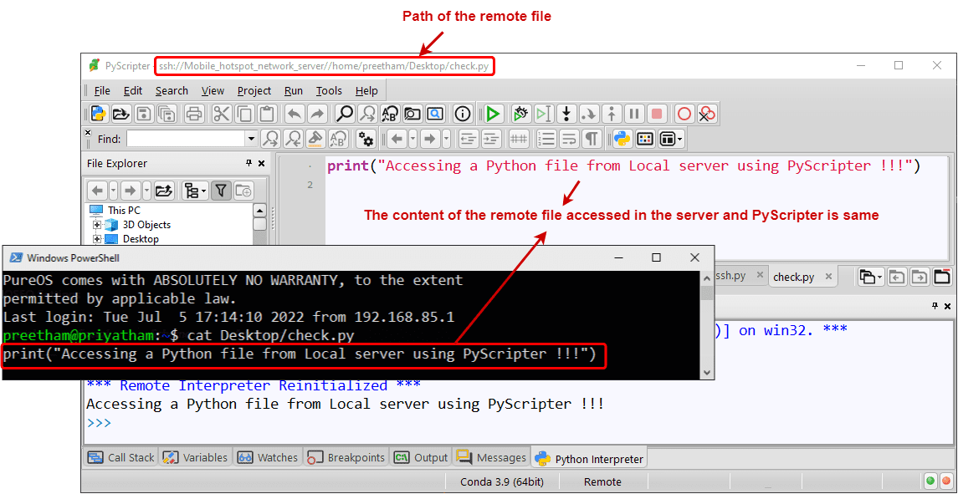Undo the last edit with the undo arrow
The image size is (958, 494).
coord(295,114)
